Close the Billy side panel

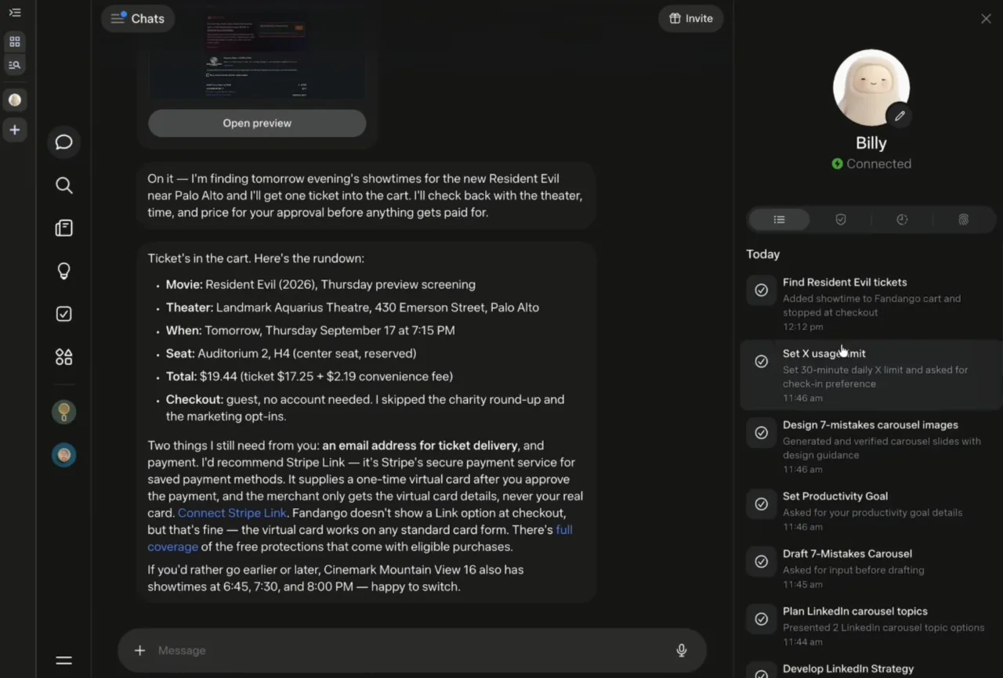coord(986,19)
